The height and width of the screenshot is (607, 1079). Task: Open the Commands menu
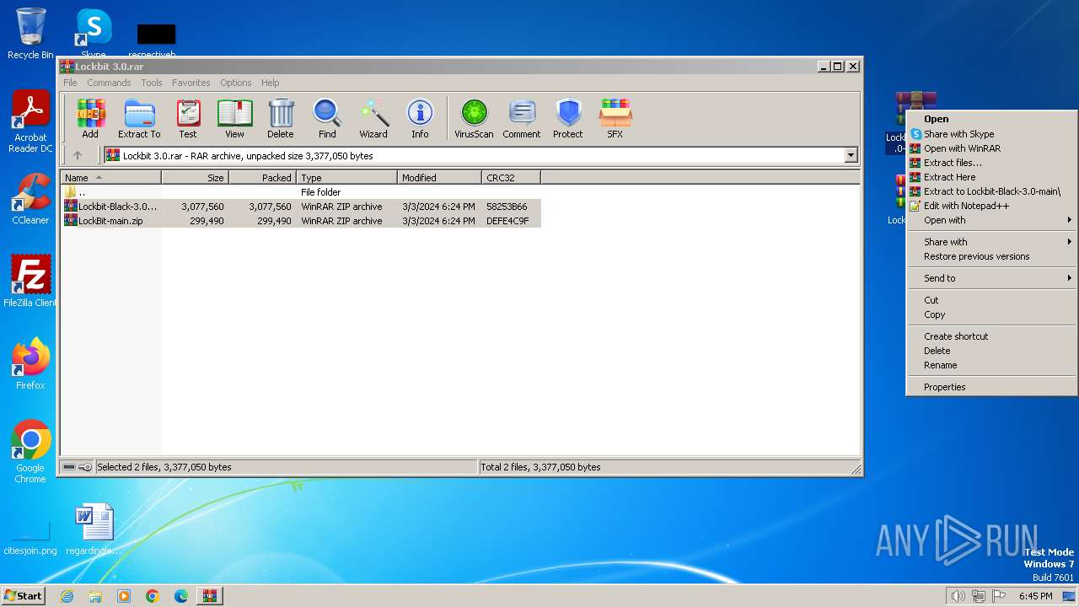click(109, 83)
